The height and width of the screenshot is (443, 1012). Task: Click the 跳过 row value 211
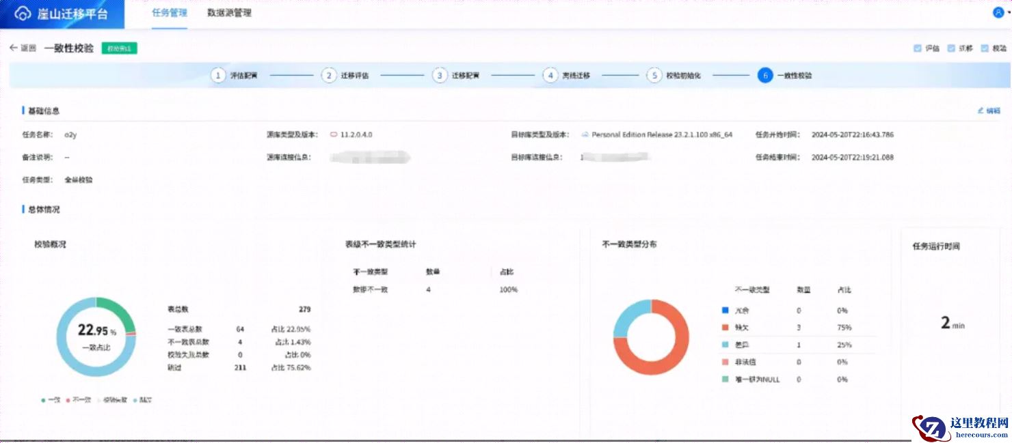240,367
